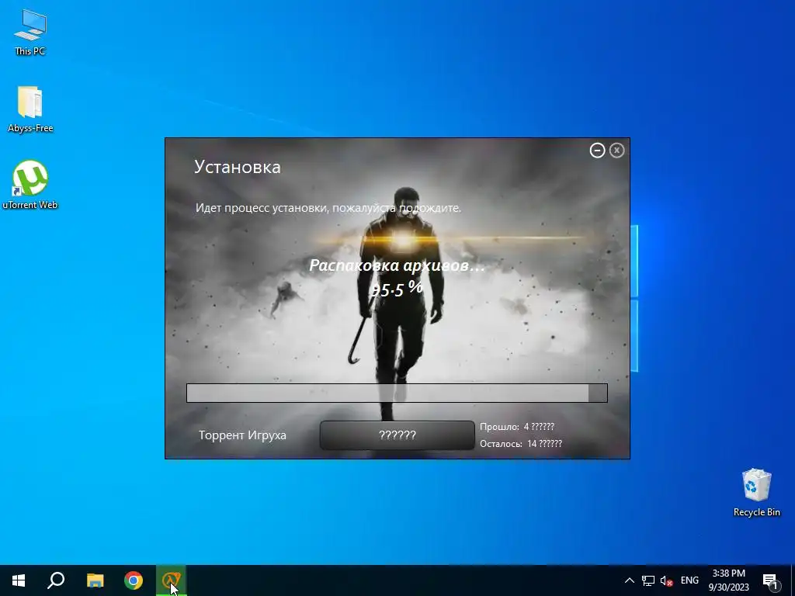Screen dimensions: 795x596
Task: Open the clock showing 3:38 PM
Action: click(728, 580)
